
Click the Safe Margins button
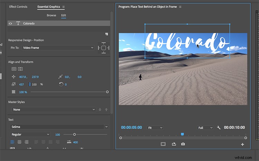163,144
